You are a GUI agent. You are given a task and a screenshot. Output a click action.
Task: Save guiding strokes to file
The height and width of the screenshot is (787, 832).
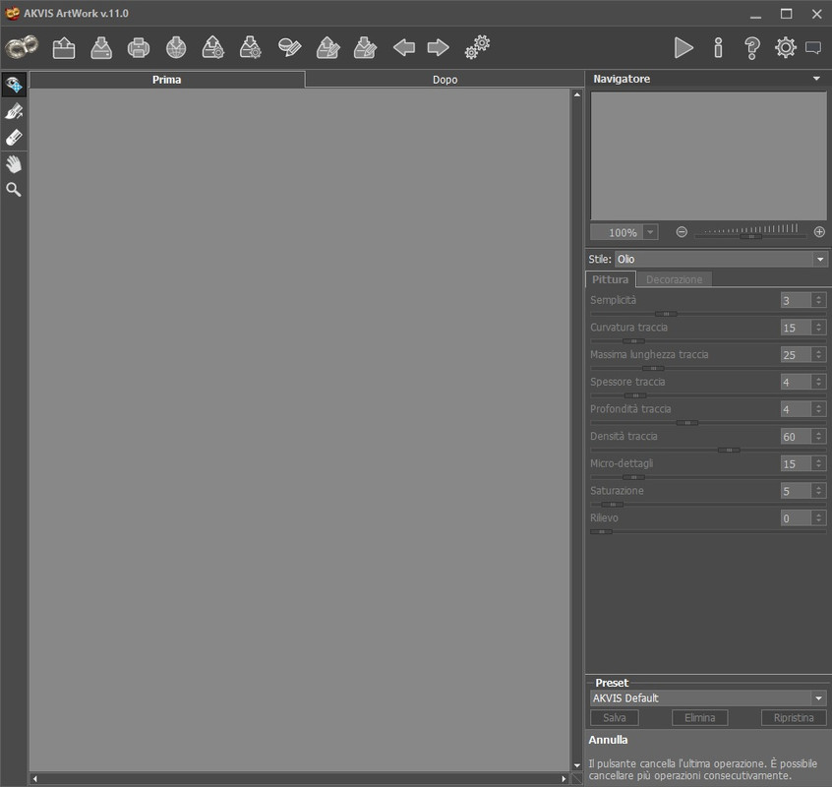point(365,48)
